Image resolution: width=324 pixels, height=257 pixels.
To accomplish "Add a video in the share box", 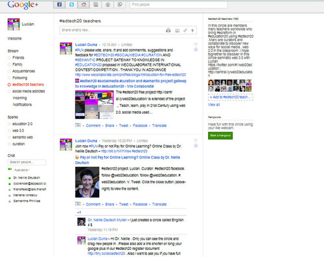I will point(177,30).
